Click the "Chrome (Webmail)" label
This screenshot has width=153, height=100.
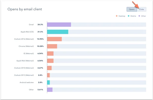26,46
